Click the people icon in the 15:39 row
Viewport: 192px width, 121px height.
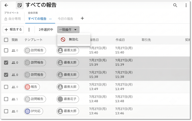[x=13, y=63]
